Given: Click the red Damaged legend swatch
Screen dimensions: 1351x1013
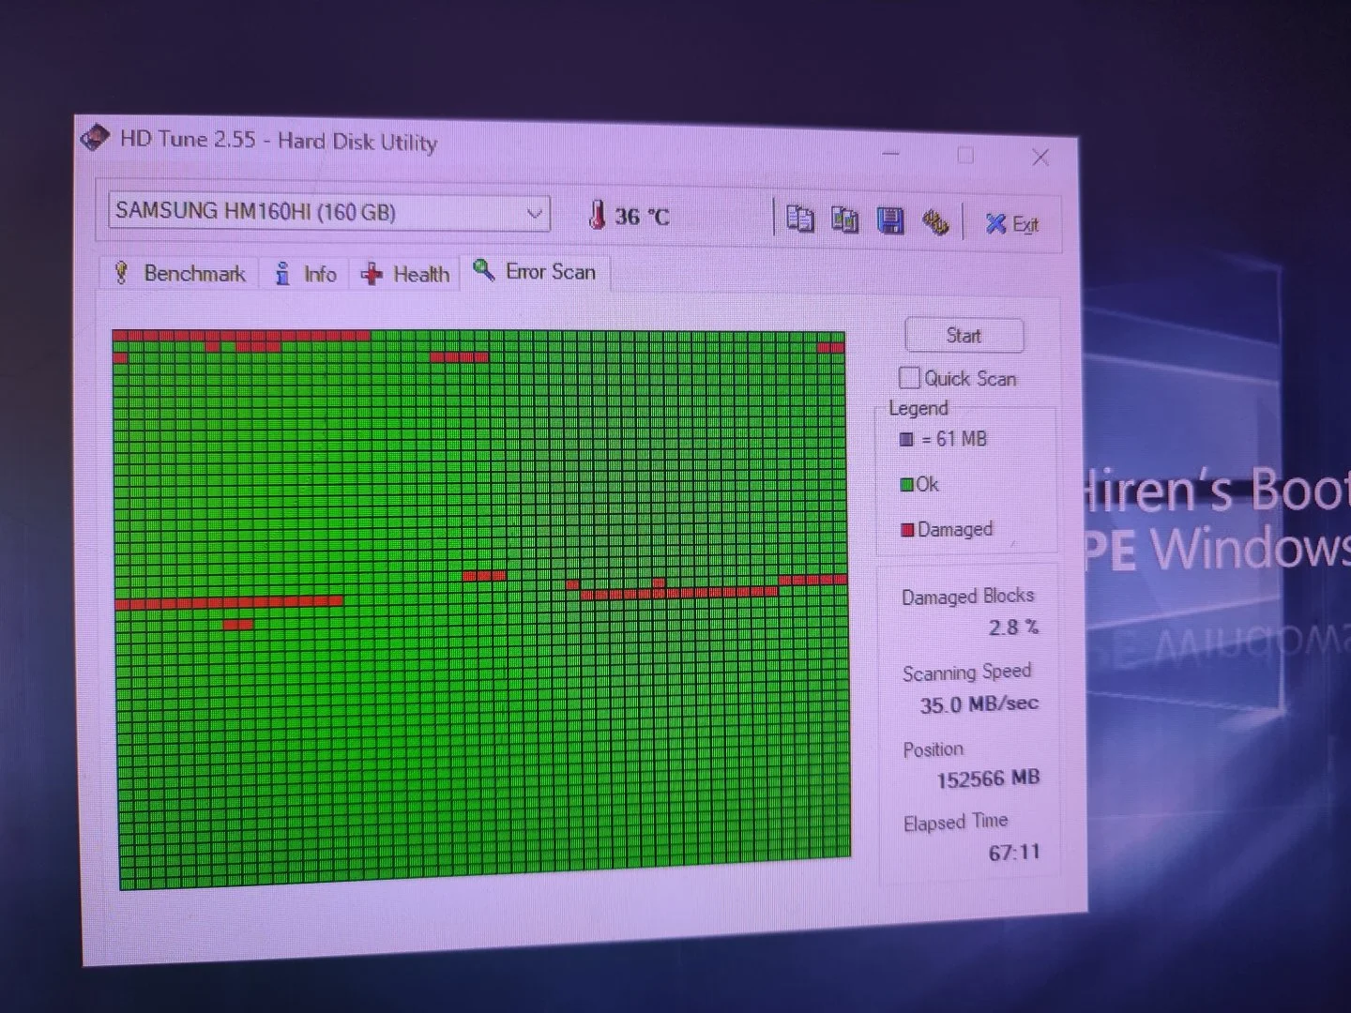Looking at the screenshot, I should coord(907,530).
